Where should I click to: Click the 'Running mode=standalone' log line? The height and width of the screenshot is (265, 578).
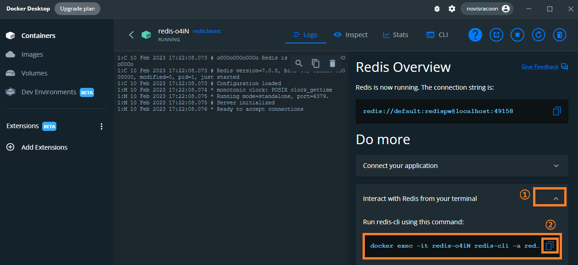(223, 97)
